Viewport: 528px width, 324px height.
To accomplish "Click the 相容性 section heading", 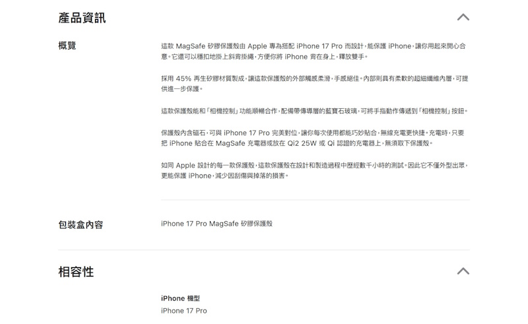I will click(x=76, y=271).
